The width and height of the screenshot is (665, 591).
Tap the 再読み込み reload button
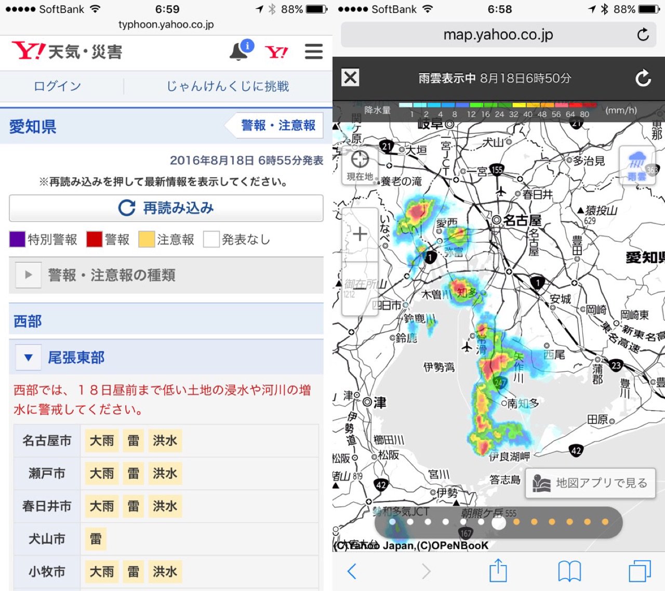[x=166, y=208]
